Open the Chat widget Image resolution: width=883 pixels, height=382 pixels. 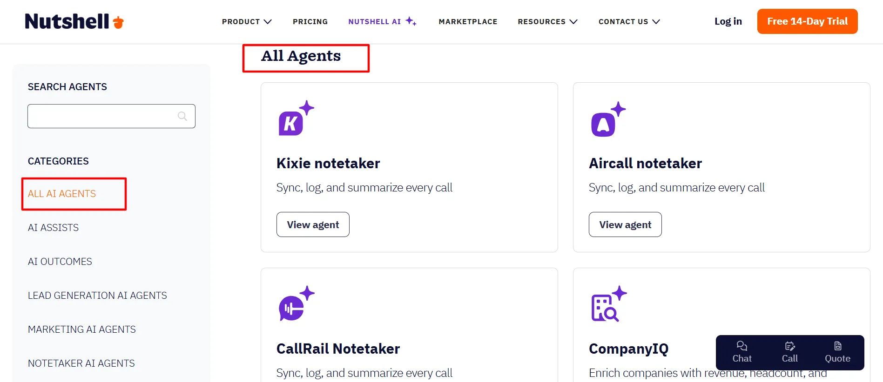742,352
